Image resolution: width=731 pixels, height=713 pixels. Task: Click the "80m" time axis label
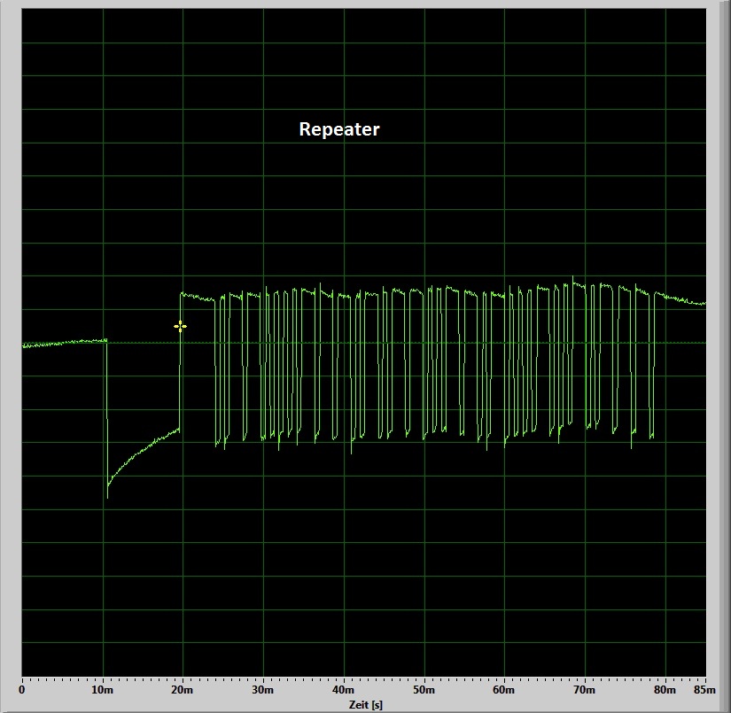tap(665, 690)
